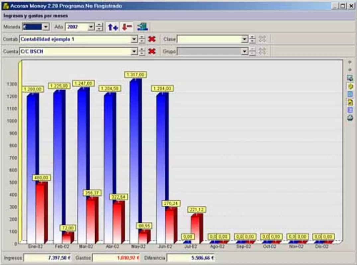Screen dimensions: 357x265
Task: Click the red Mar-02 expense bar
Action: point(92,220)
